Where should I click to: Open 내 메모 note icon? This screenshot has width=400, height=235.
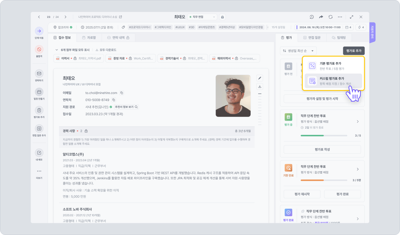pyautogui.click(x=39, y=153)
